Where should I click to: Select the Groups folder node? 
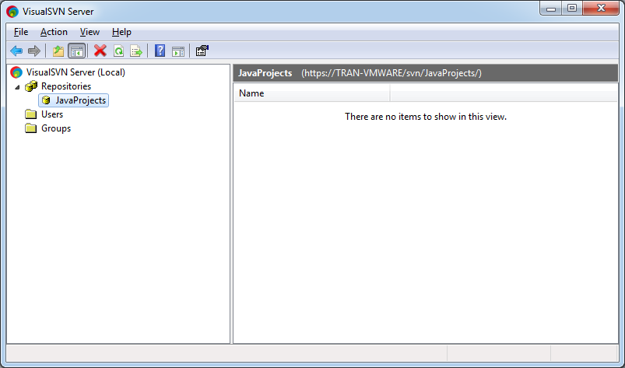coord(56,128)
